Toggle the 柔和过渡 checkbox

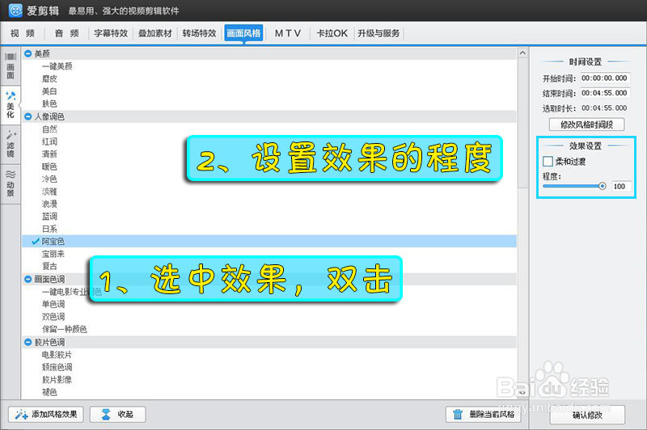click(x=548, y=161)
